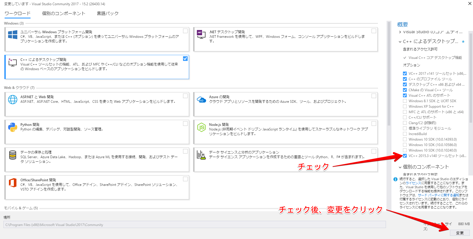Open the third-party notices link
The image size is (473, 239).
tap(438, 195)
